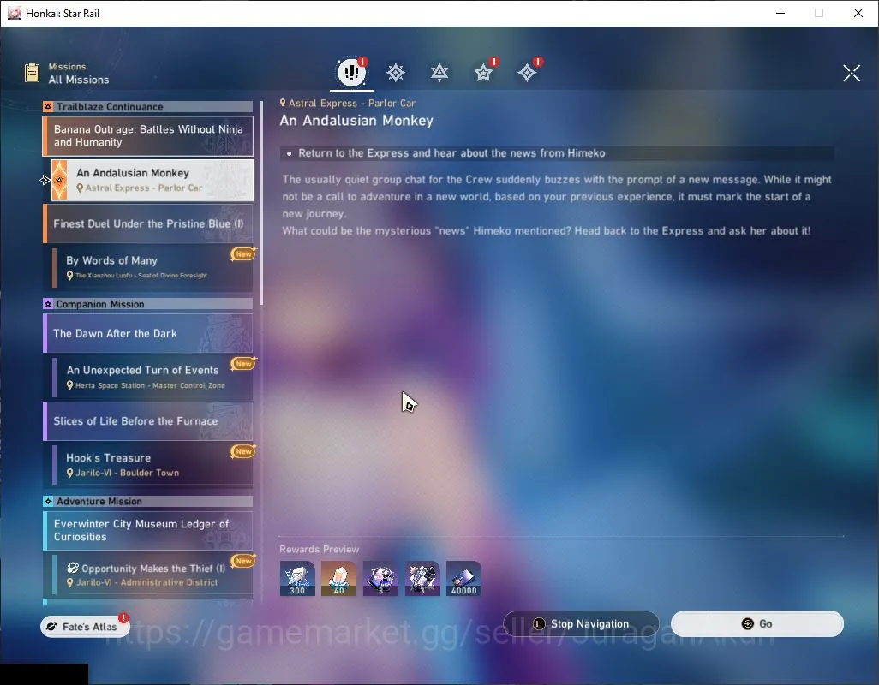This screenshot has height=685, width=879.
Task: Open Fate's Atlas
Action: tap(85, 627)
